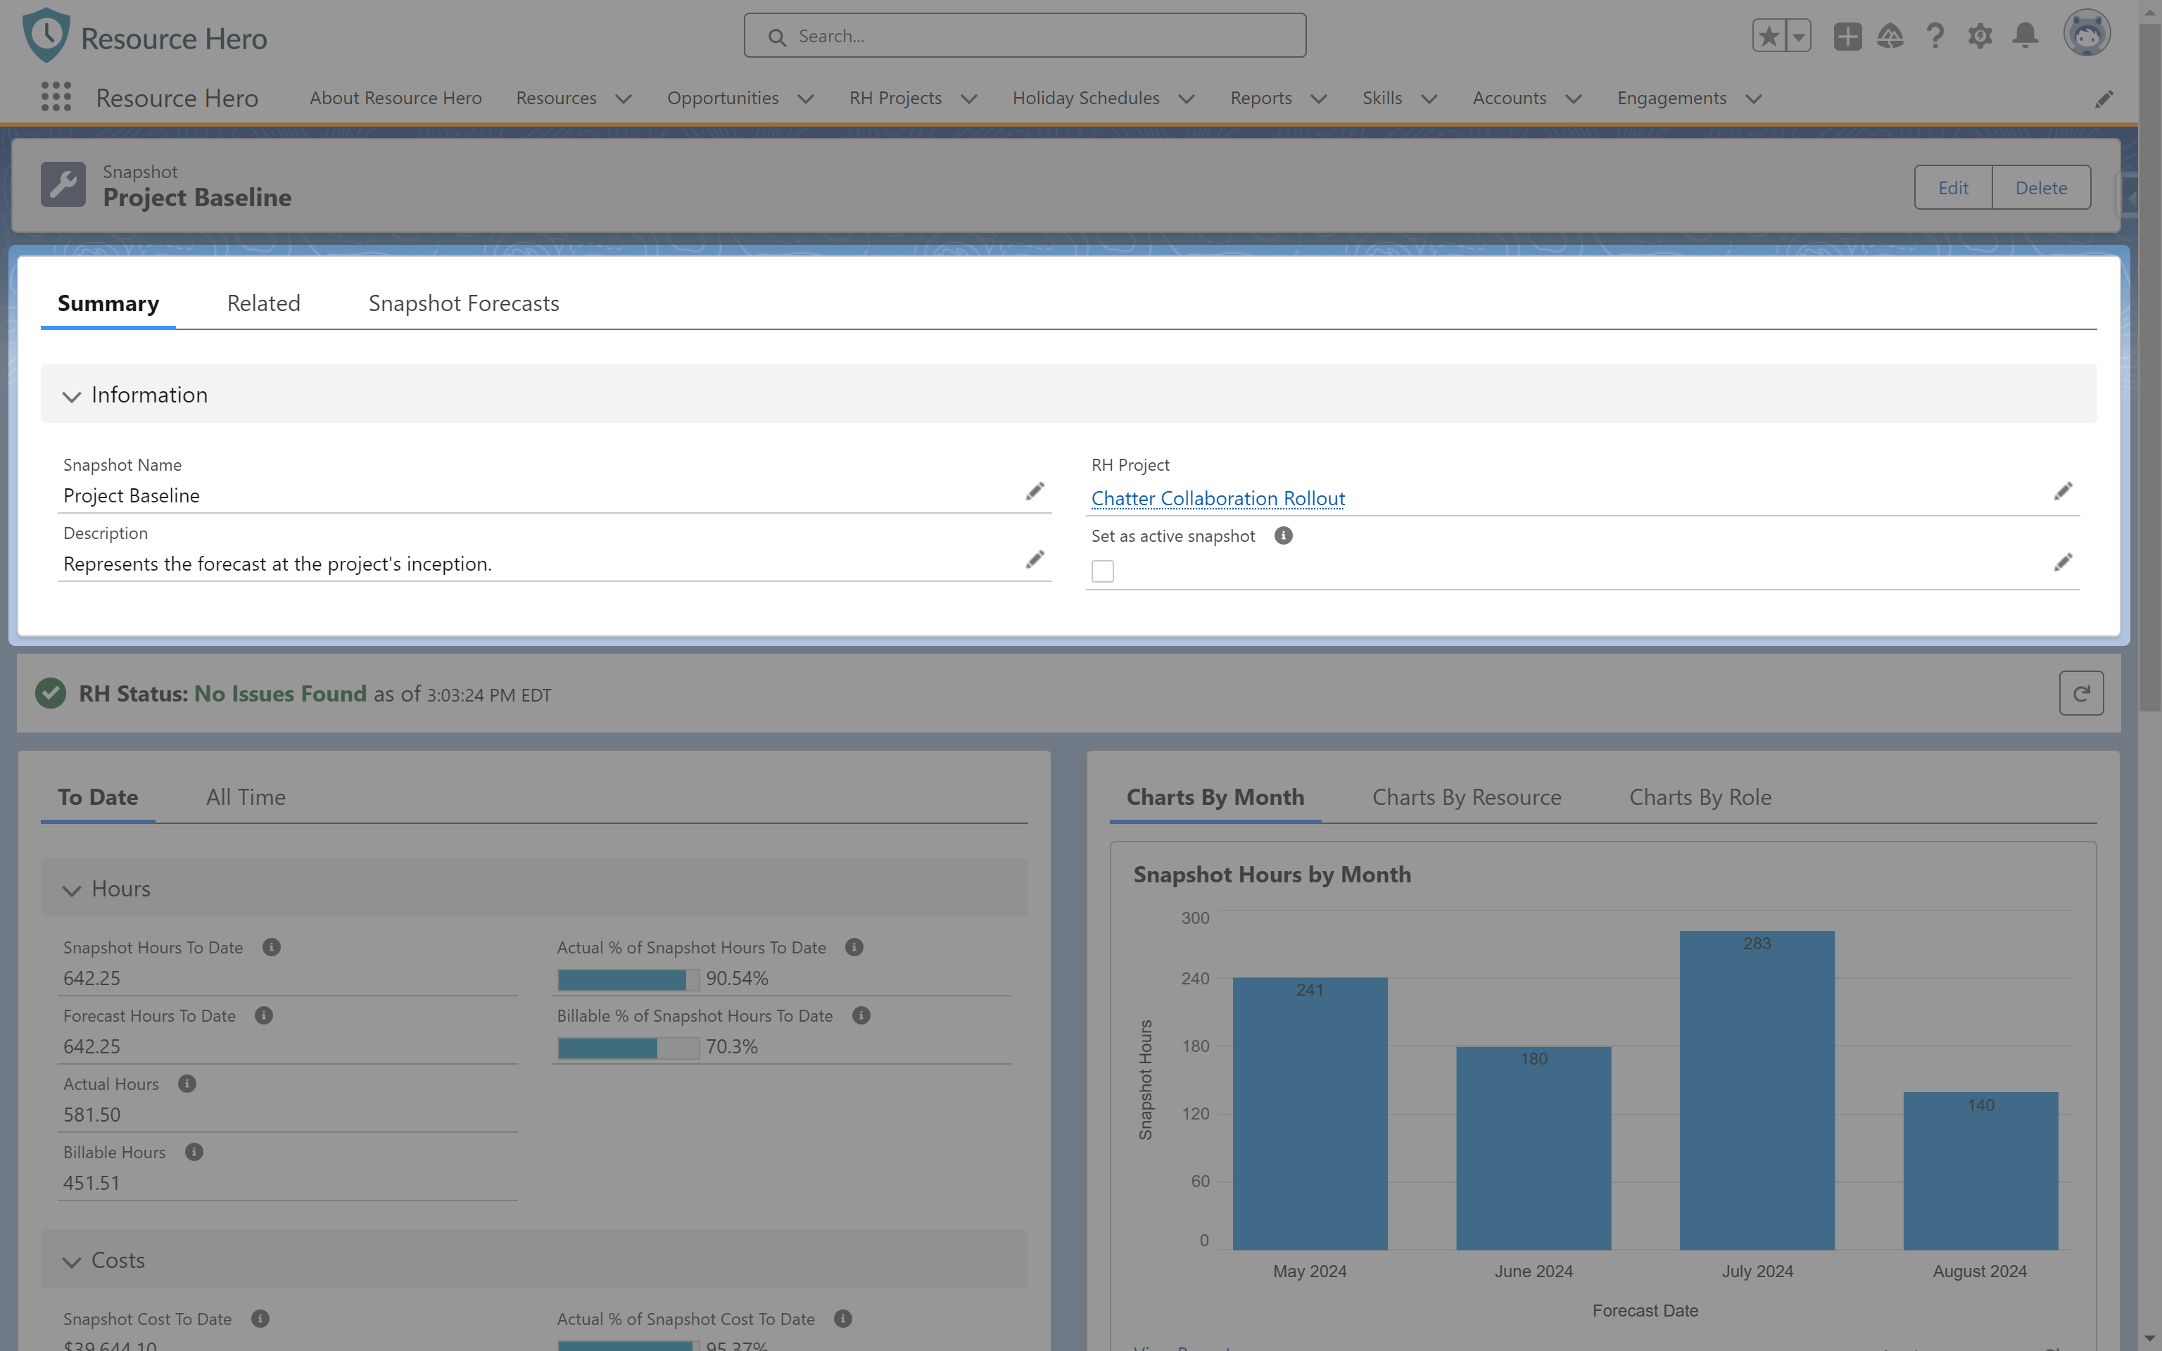2162x1351 pixels.
Task: Click the green RH Status checkmark icon
Action: click(51, 693)
